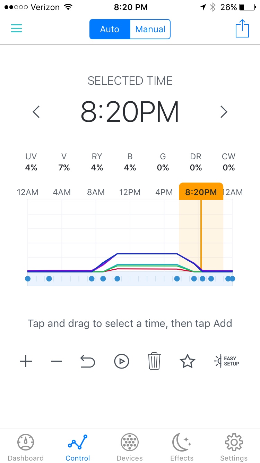Remove a point with minus icon
Screen dimensions: 260x463
[56, 362]
